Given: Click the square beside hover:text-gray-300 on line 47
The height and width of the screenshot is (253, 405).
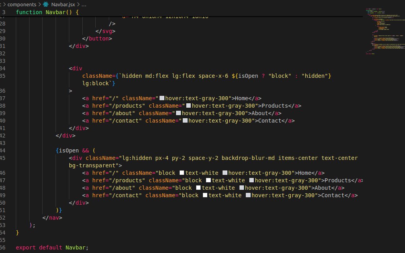Looking at the screenshot, I should 251,180.
